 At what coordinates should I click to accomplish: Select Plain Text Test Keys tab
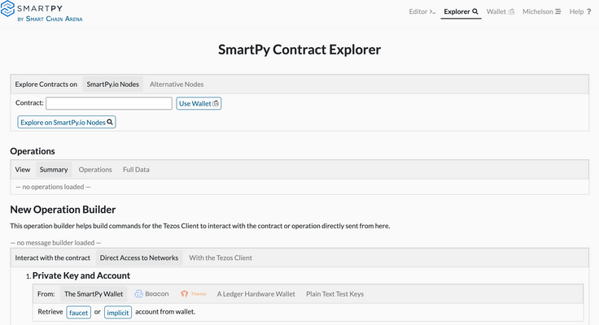(334, 294)
